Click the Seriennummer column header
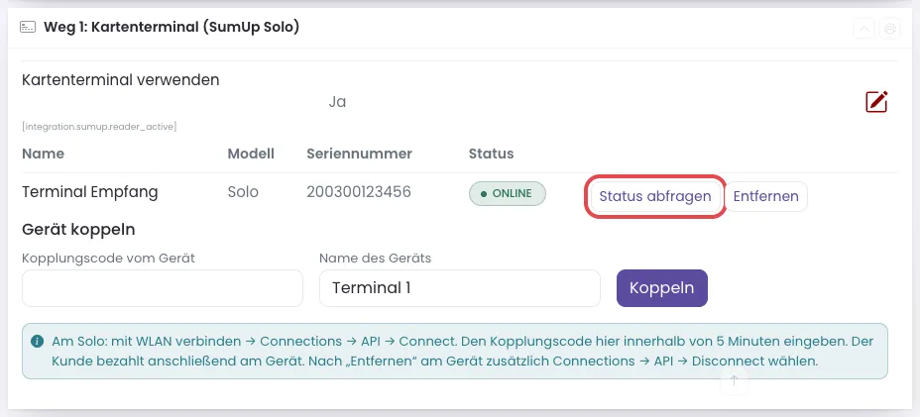This screenshot has width=920, height=417. [x=359, y=154]
